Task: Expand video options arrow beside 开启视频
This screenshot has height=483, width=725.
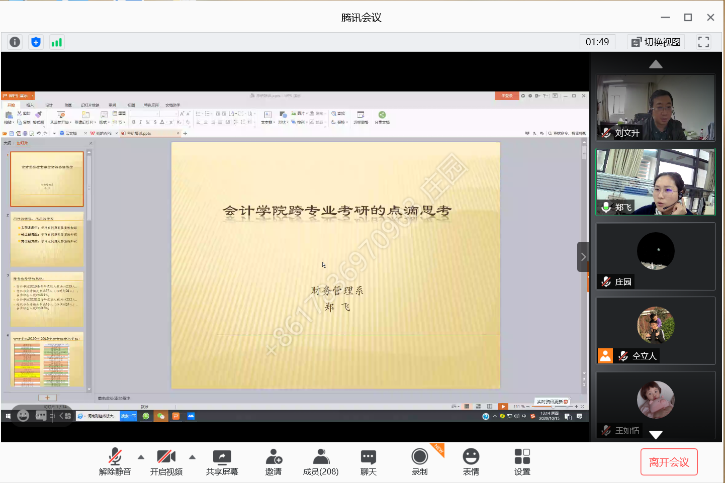Action: click(x=192, y=457)
